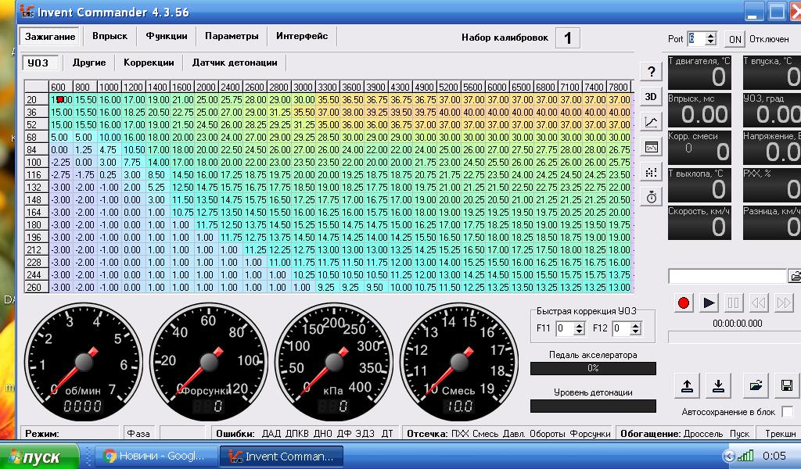Decrease F12 quick correction value

coord(635,331)
